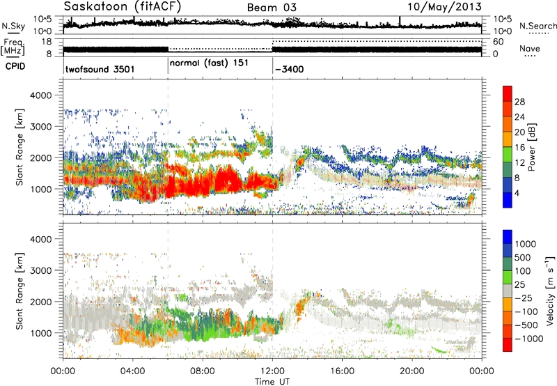Viewport: 557px width, 386px height.
Task: Click the 'Freq. [MHz]' axis label
Action: (13, 47)
